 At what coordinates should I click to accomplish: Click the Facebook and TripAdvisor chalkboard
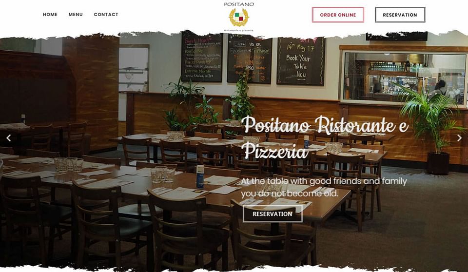tap(250, 58)
